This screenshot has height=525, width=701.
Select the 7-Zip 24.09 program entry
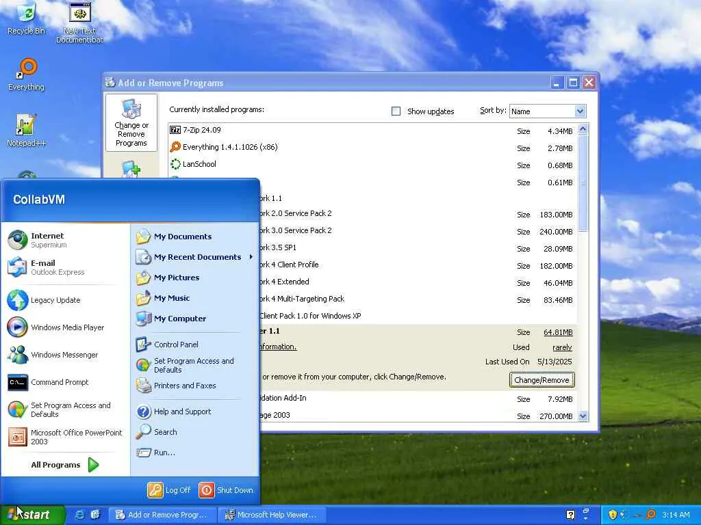coord(373,131)
